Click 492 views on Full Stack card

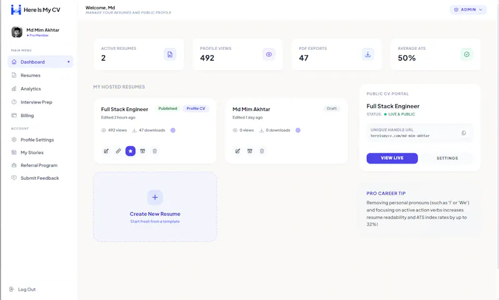pos(114,130)
